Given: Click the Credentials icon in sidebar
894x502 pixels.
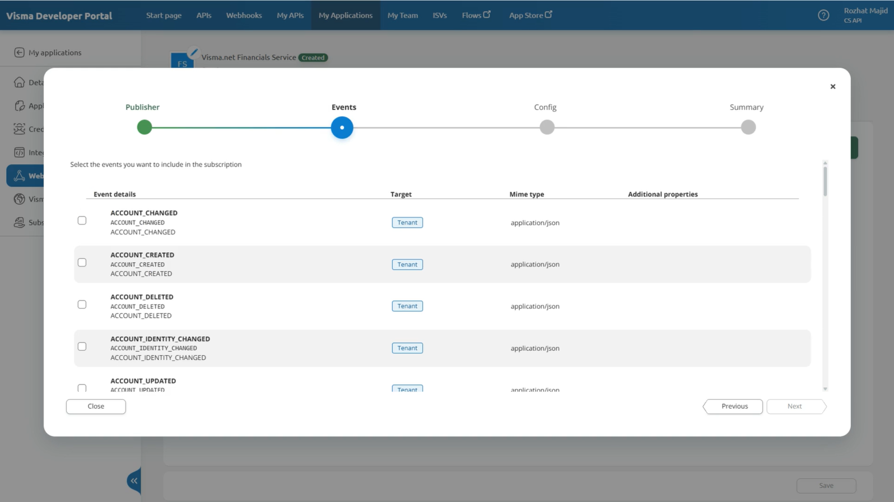Looking at the screenshot, I should [19, 129].
